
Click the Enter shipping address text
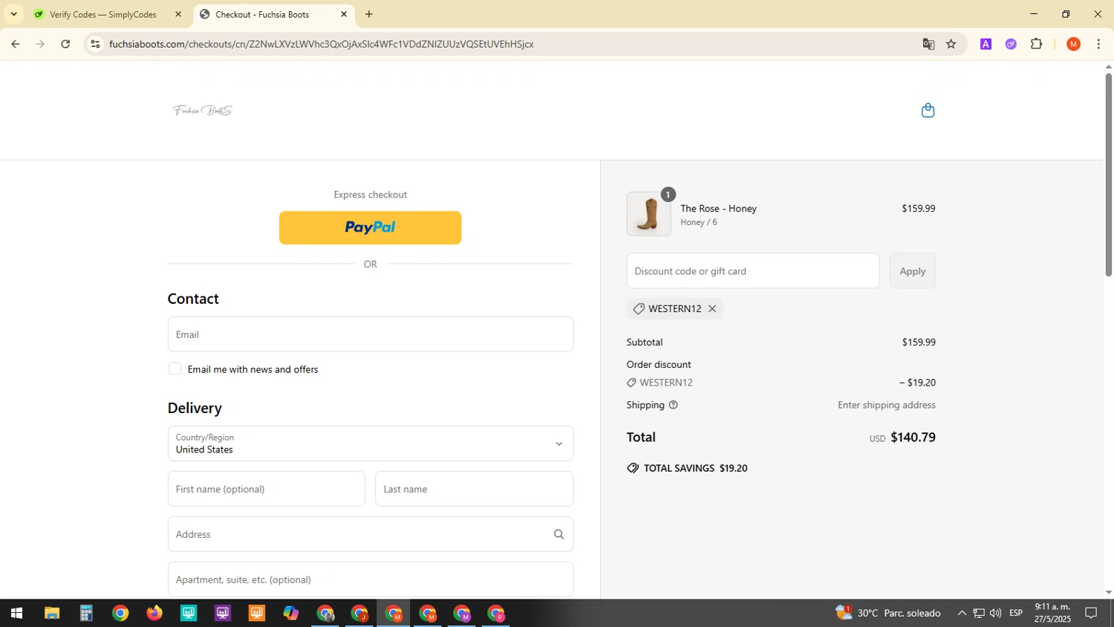point(887,405)
